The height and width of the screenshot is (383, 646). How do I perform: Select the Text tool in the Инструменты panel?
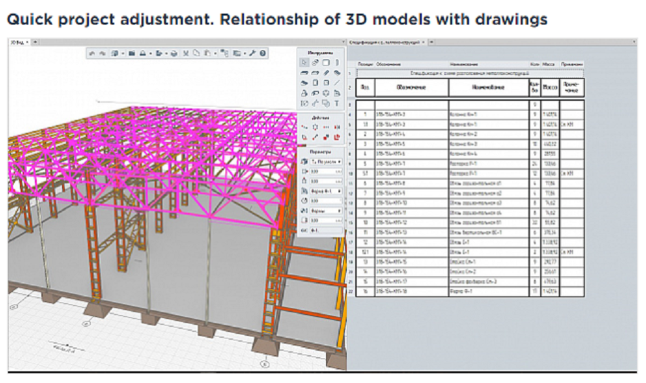(x=335, y=104)
